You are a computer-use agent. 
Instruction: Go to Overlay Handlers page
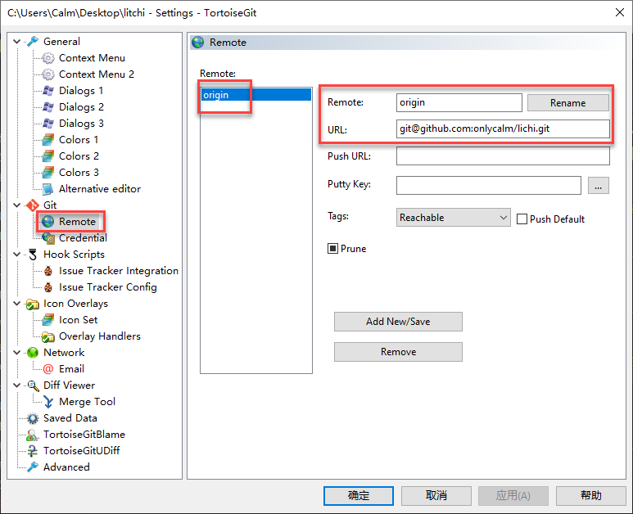[x=100, y=336]
